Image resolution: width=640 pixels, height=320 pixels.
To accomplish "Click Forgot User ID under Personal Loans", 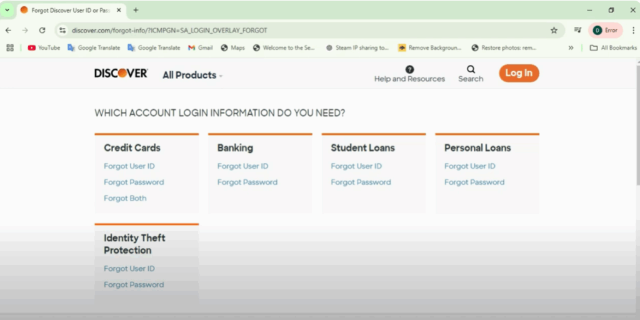I will [x=469, y=166].
